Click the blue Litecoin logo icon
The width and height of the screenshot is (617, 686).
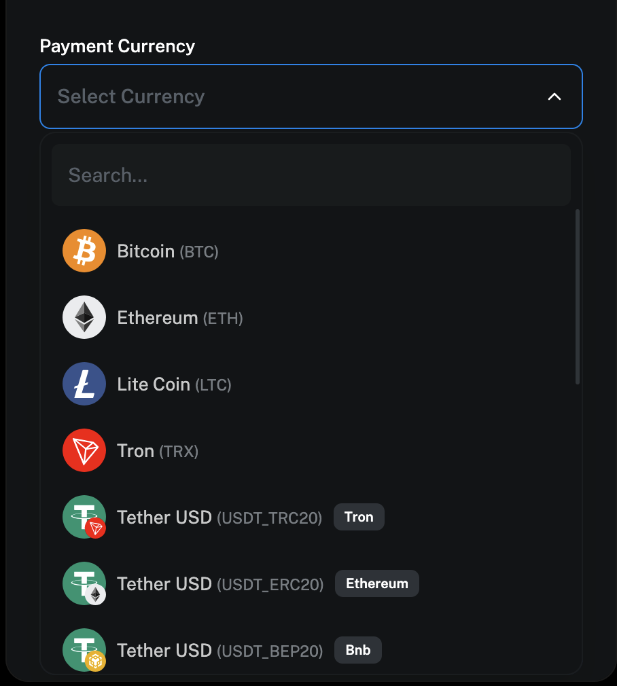[84, 384]
